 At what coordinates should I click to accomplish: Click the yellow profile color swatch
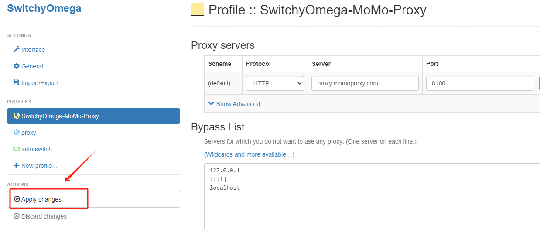pyautogui.click(x=198, y=9)
